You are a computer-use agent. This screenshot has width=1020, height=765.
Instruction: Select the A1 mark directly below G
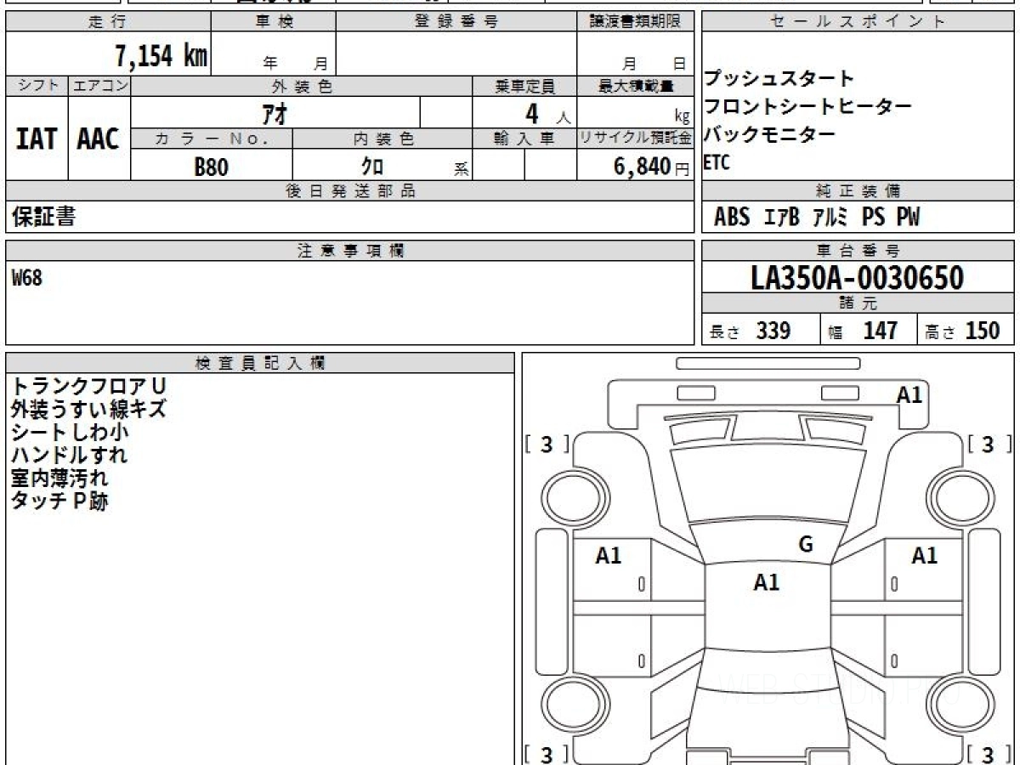[767, 582]
